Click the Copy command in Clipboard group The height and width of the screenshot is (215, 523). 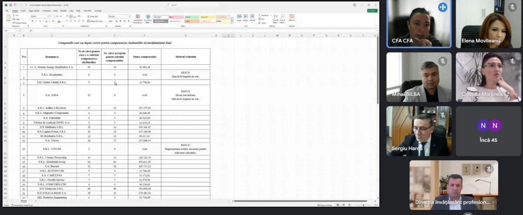click(x=17, y=19)
